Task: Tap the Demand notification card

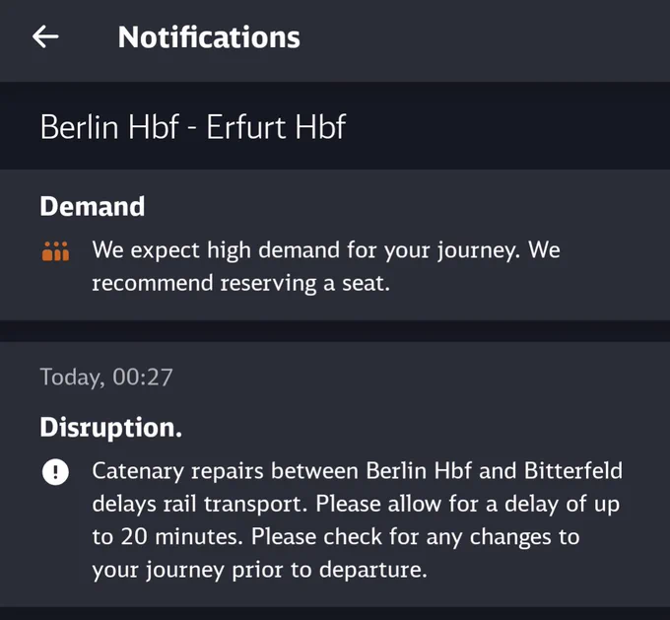Action: (x=335, y=245)
